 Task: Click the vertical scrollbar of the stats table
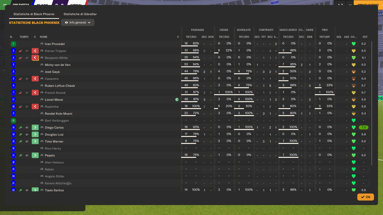(372, 103)
